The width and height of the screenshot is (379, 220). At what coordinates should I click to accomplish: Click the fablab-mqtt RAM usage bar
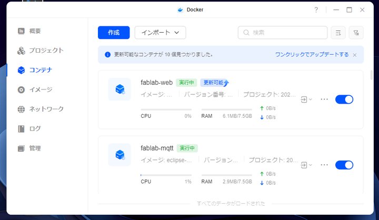pos(227,175)
